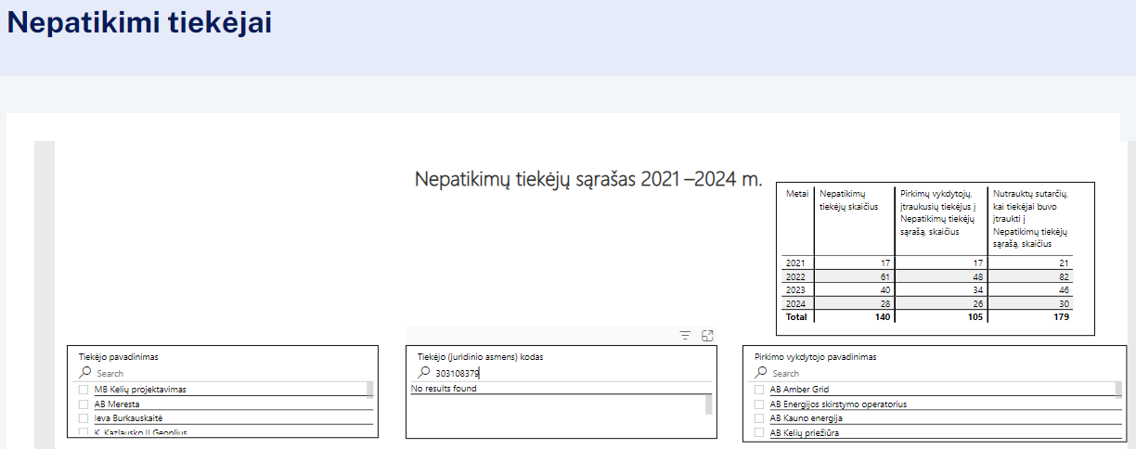Screen dimensions: 1136x449
Task: Select the AB Meresta checkbox
Action: coord(84,404)
